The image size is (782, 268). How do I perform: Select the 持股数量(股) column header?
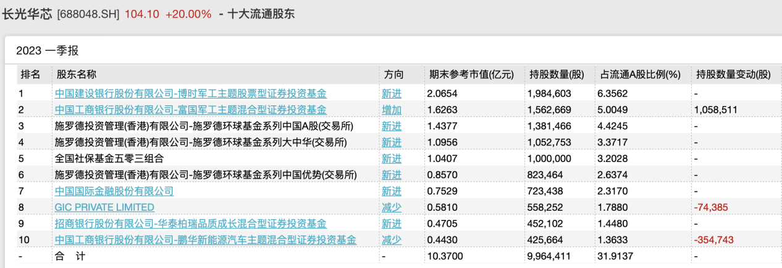[x=557, y=75]
